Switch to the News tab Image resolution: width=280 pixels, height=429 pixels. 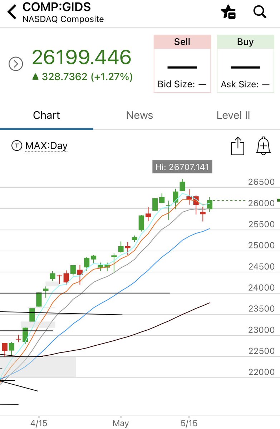pos(139,115)
